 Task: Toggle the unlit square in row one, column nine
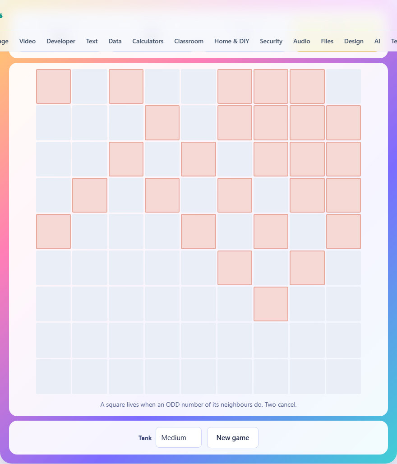tap(343, 86)
